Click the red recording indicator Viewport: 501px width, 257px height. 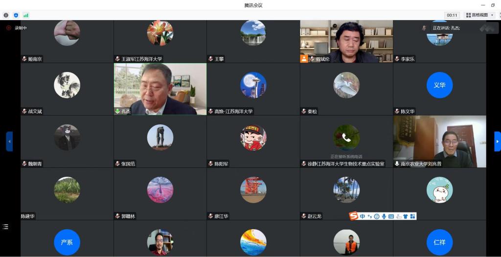[8, 28]
